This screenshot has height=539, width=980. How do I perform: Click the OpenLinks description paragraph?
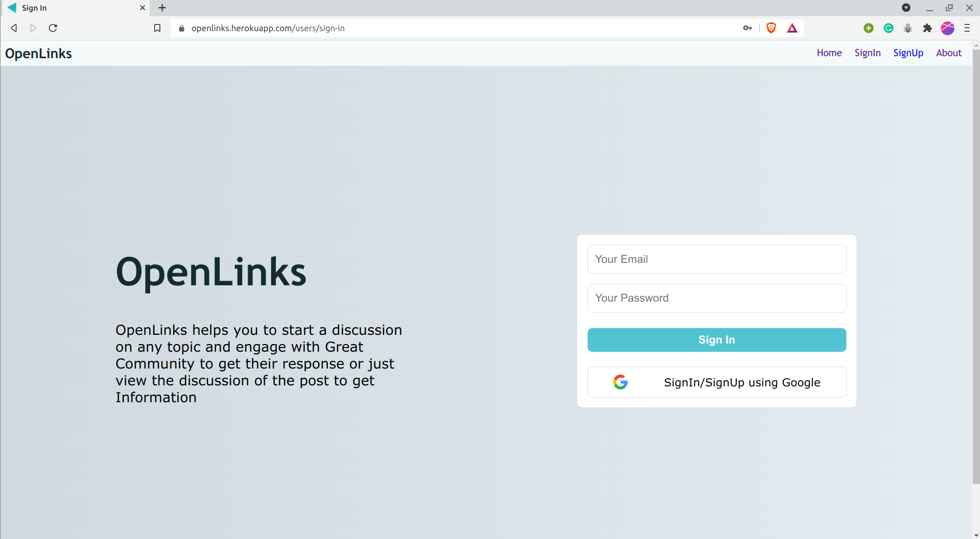tap(259, 363)
